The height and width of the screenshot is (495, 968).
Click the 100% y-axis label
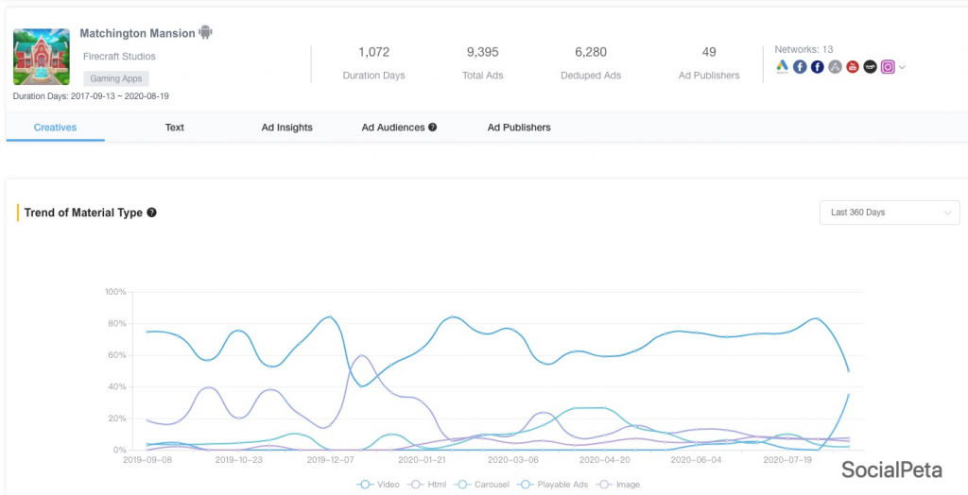(115, 291)
